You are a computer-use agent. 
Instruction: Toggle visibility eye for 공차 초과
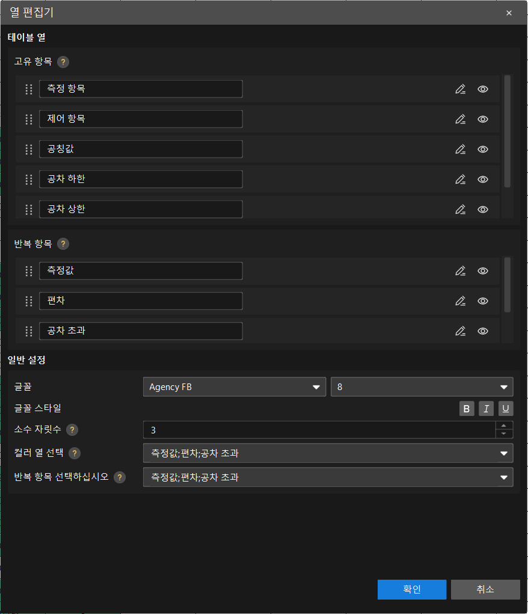coord(483,331)
